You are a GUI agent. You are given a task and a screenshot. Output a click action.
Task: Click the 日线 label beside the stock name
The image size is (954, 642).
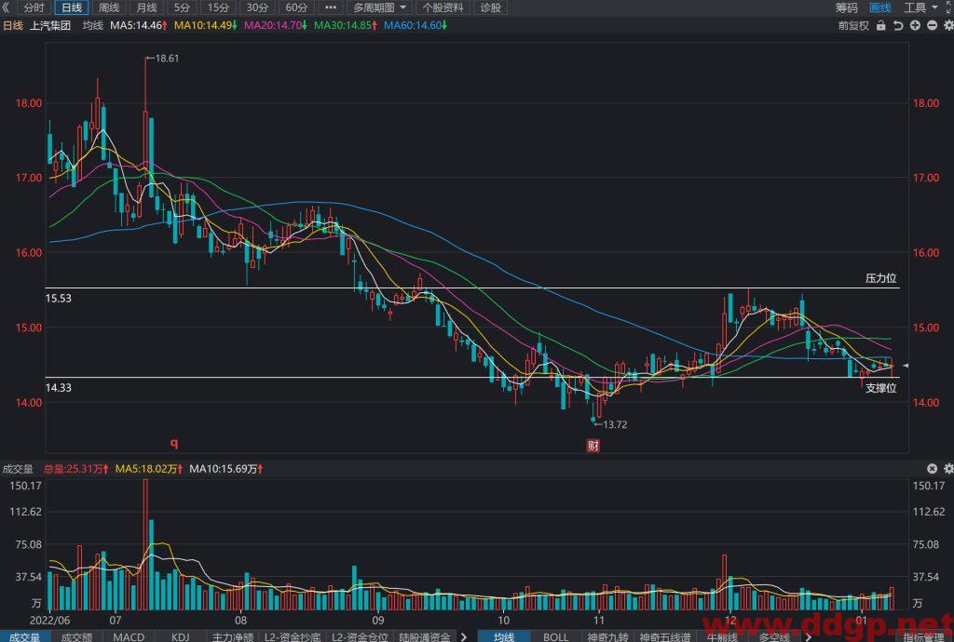pyautogui.click(x=13, y=25)
